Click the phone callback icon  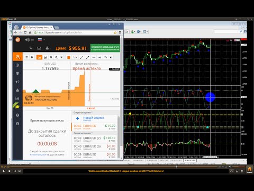pos(31,48)
